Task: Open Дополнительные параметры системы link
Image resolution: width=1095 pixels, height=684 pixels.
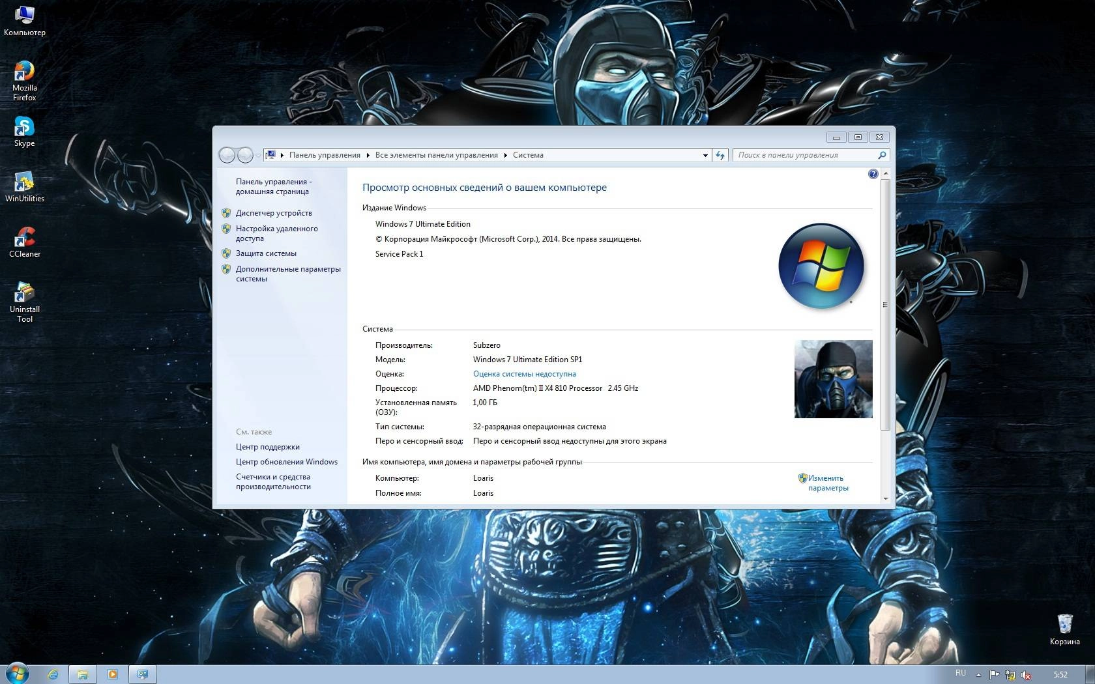Action: click(288, 274)
